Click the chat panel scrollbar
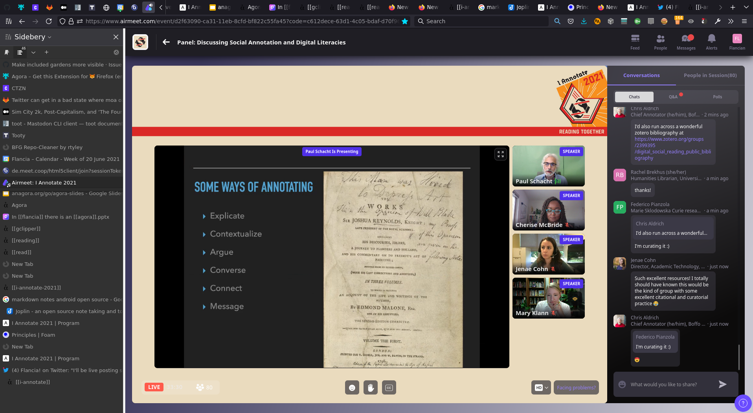Image resolution: width=753 pixels, height=413 pixels. (739, 357)
